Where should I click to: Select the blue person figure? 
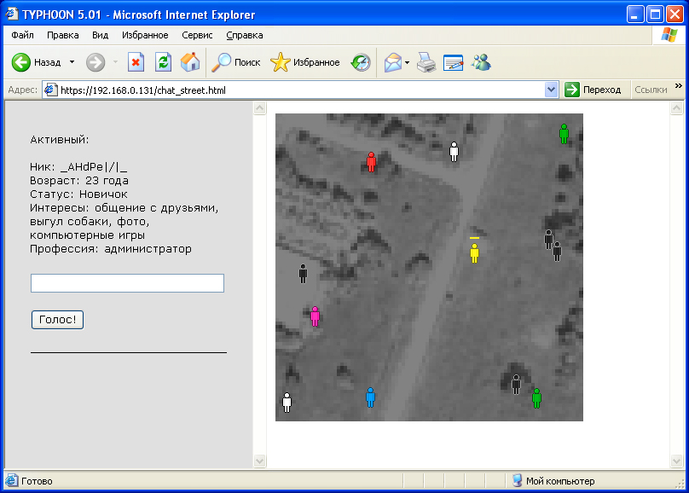(x=370, y=397)
